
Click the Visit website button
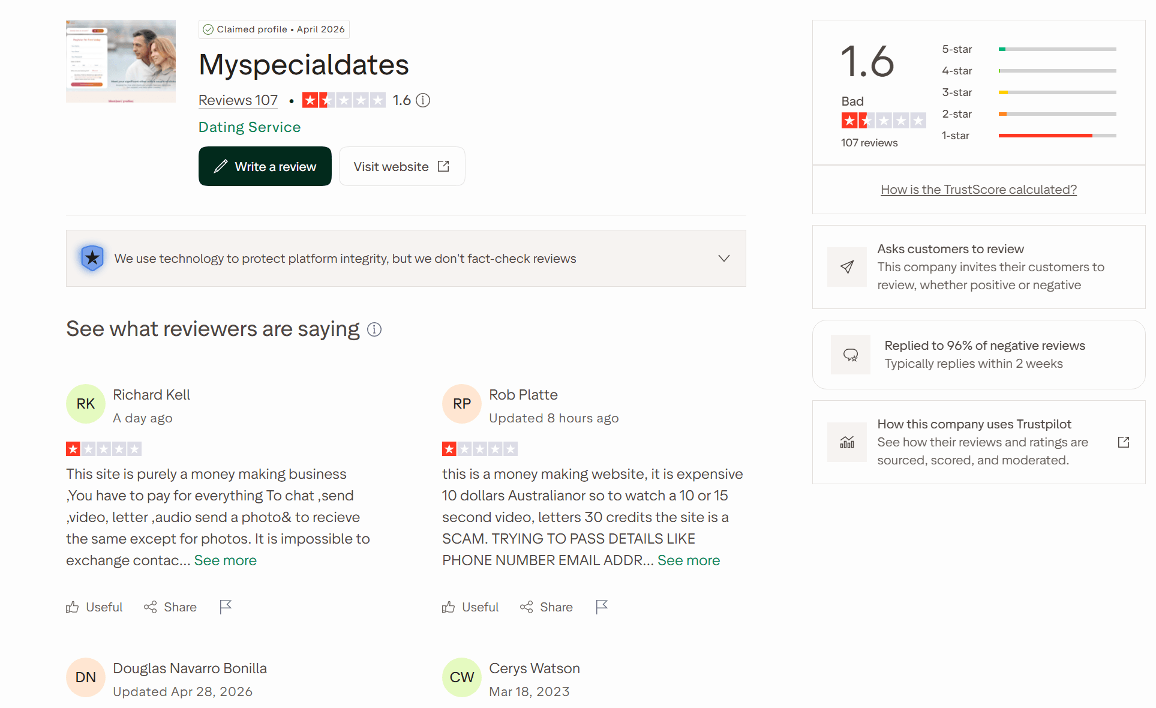pos(402,166)
